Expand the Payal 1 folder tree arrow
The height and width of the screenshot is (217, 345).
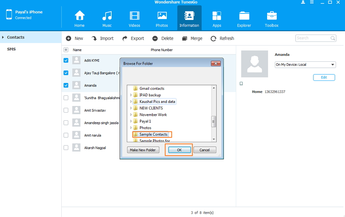(131, 121)
